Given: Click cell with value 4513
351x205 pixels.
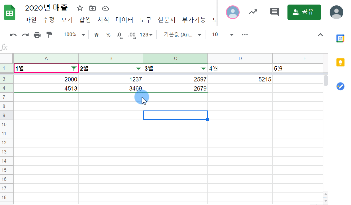Looking at the screenshot, I should click(x=46, y=88).
